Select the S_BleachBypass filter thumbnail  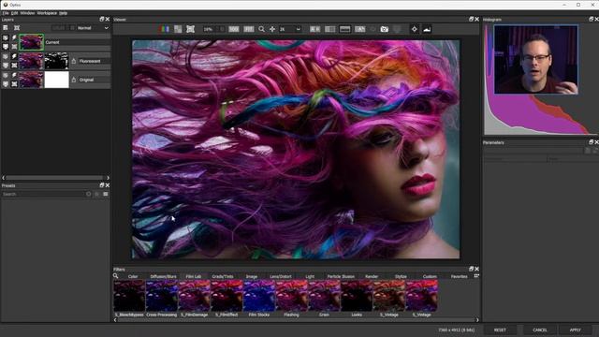click(x=129, y=296)
